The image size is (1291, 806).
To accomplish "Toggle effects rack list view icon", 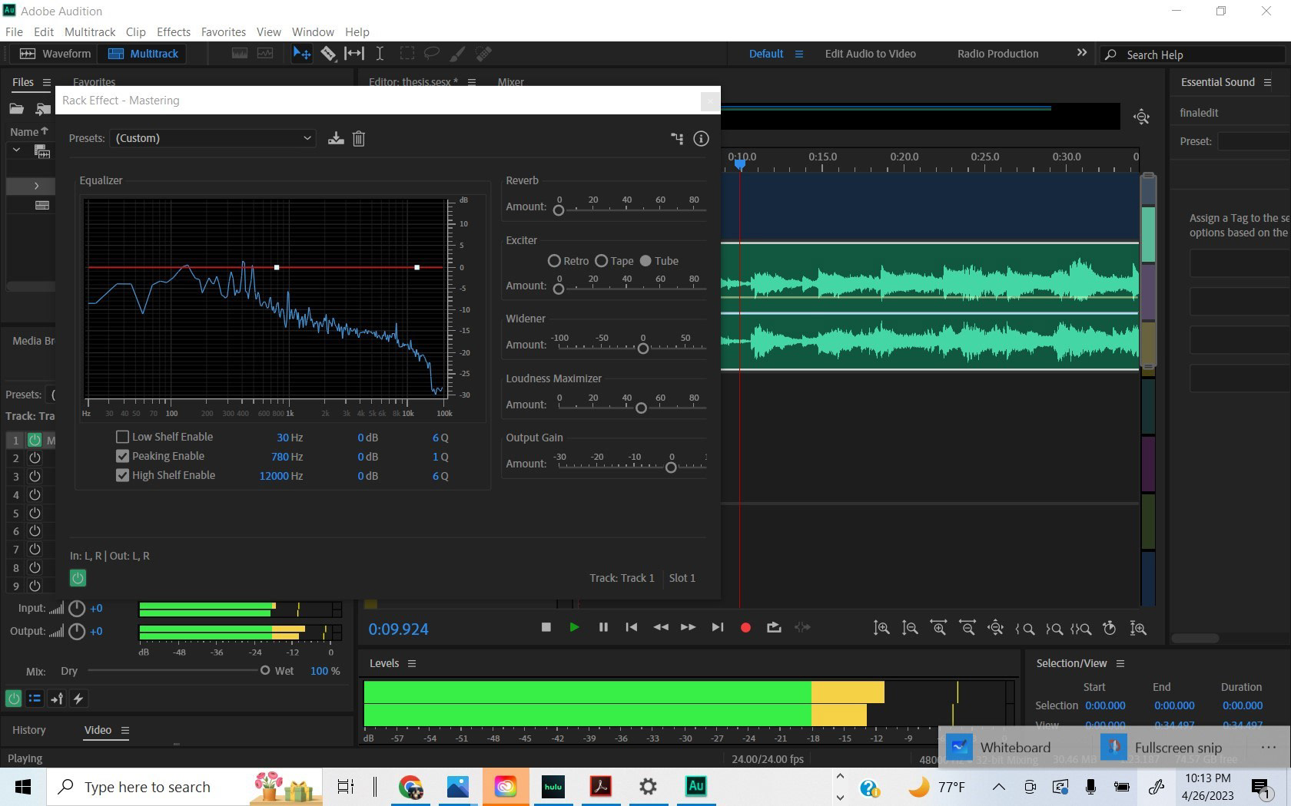I will click(x=35, y=699).
